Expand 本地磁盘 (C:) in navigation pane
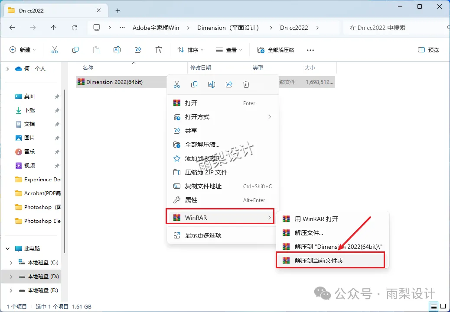Image resolution: width=450 pixels, height=312 pixels. pos(11,263)
